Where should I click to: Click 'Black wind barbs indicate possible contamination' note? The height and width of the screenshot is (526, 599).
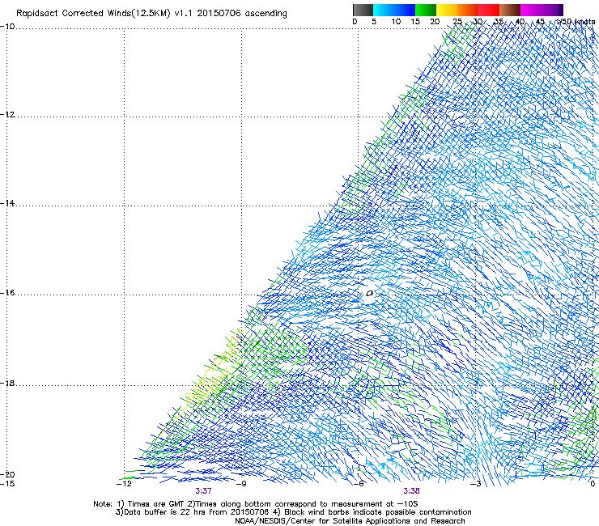pyautogui.click(x=378, y=512)
